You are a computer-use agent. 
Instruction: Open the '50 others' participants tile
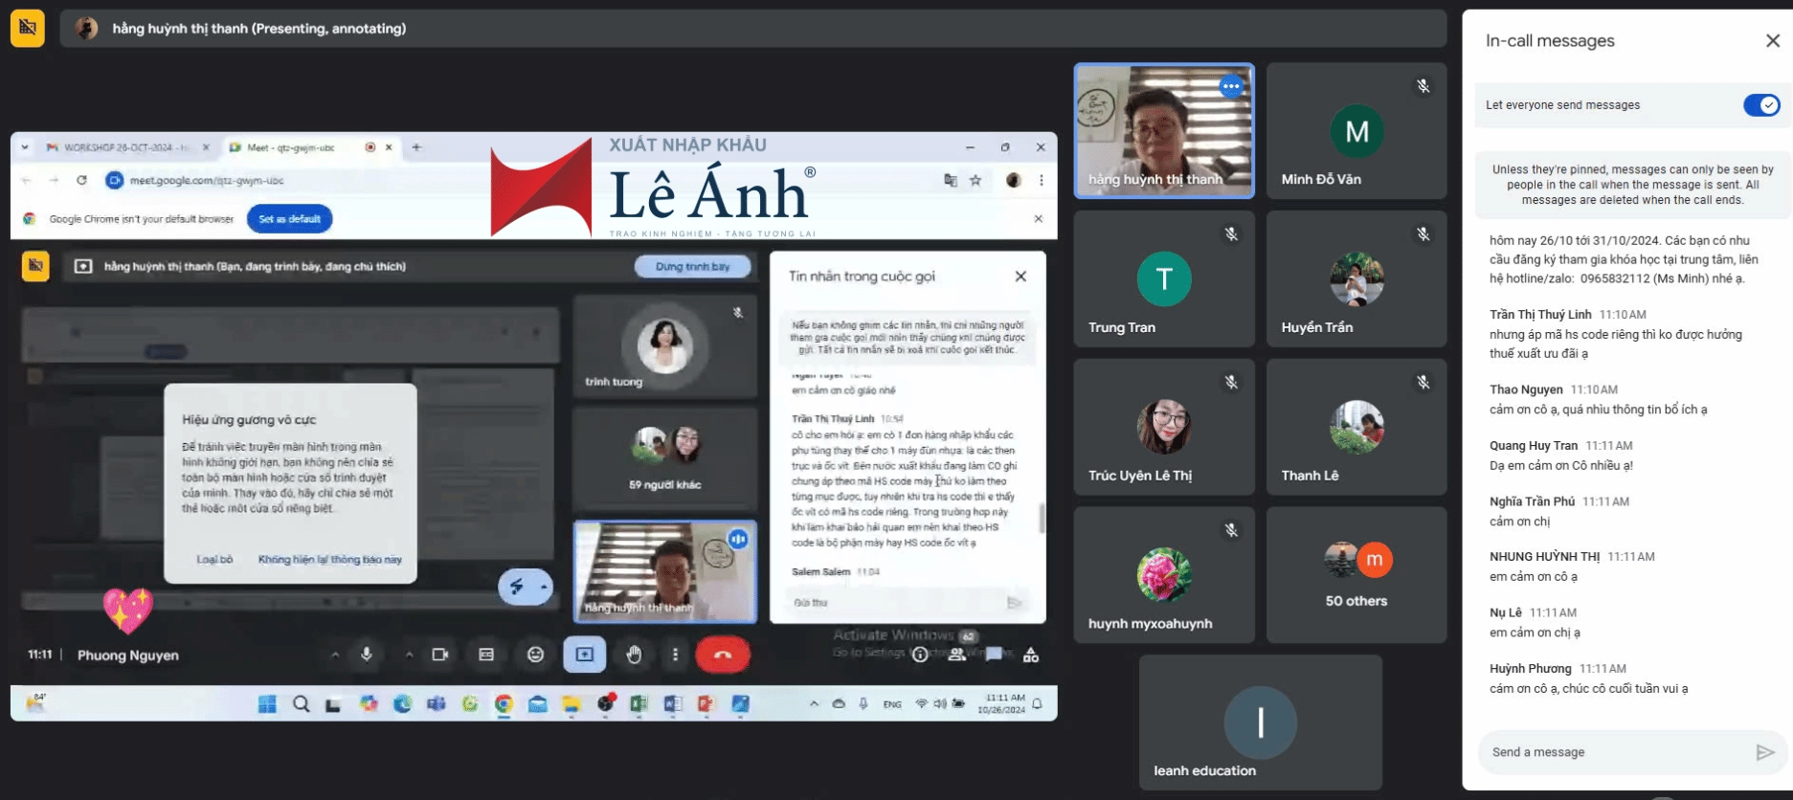[1356, 574]
